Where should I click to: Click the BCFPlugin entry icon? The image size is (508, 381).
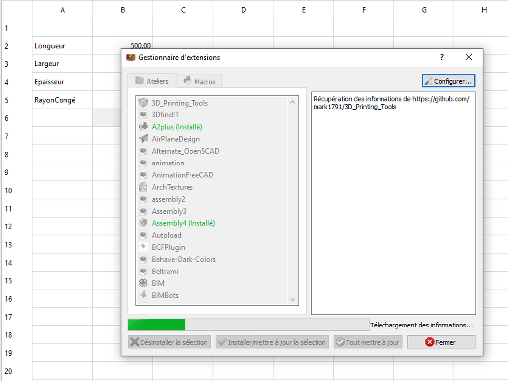(143, 247)
